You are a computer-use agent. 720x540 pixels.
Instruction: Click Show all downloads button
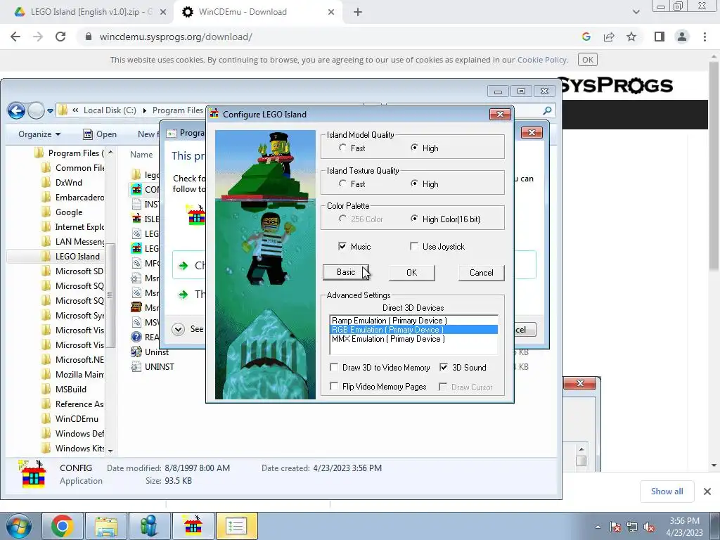click(667, 491)
